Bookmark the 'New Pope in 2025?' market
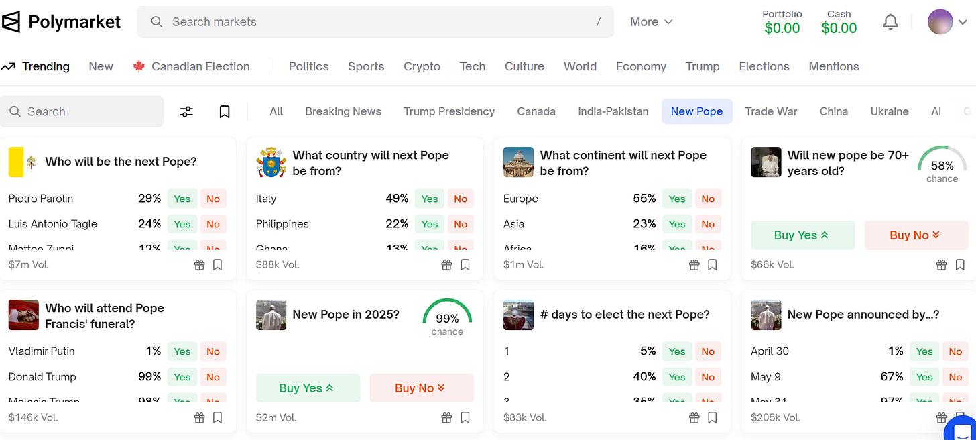This screenshot has height=440, width=976. tap(465, 418)
